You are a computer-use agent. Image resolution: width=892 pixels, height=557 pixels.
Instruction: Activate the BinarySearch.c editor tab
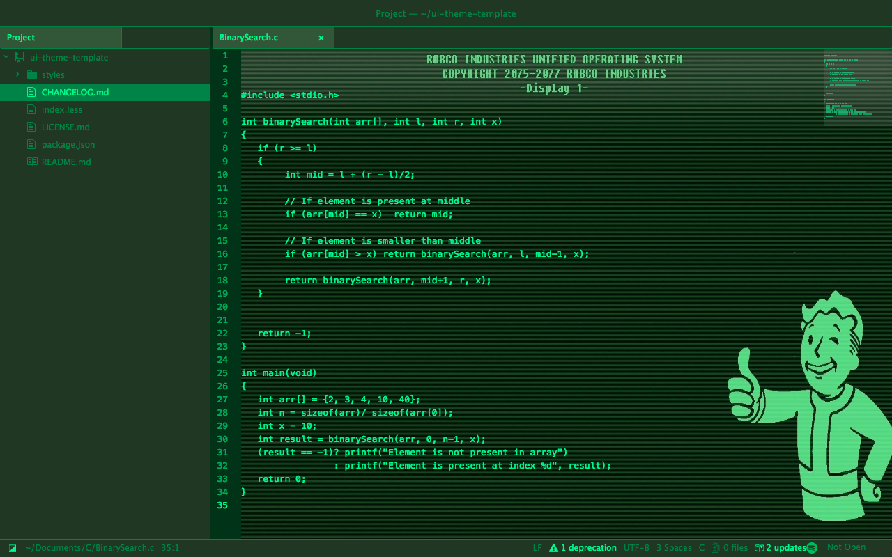click(272, 38)
